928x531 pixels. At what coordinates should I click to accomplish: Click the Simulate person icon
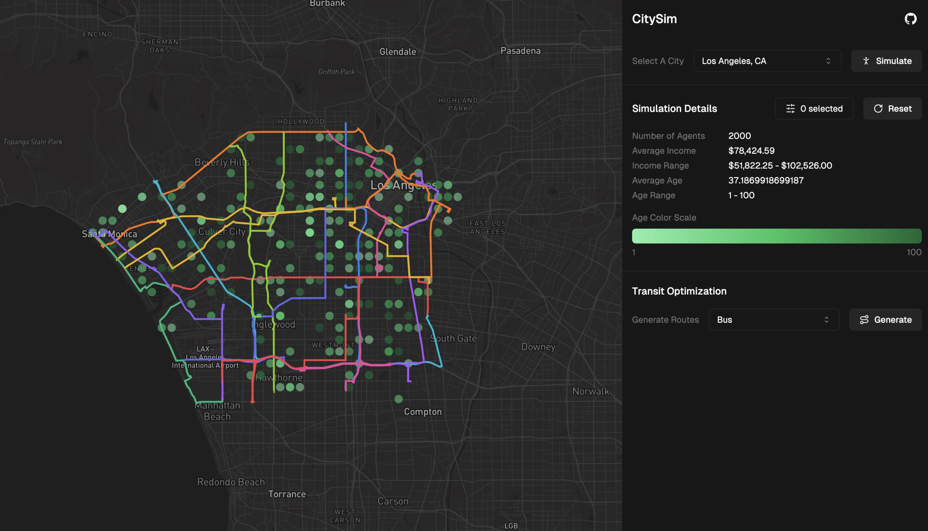866,61
